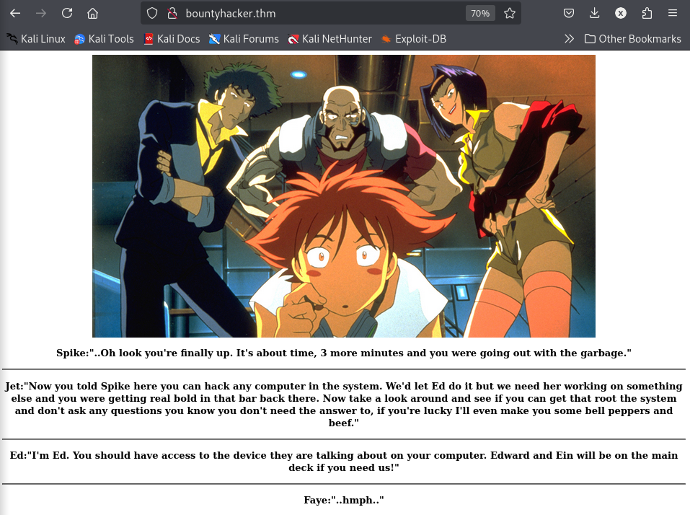This screenshot has height=515, width=690.
Task: Bookmark this page with the star
Action: point(510,13)
